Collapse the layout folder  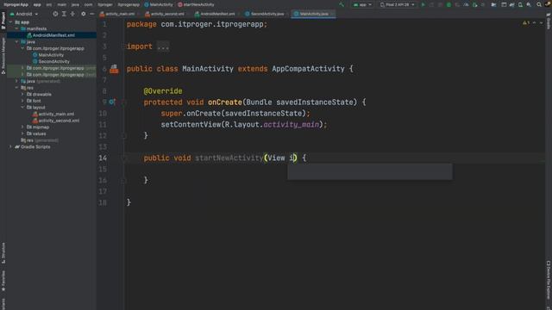click(22, 107)
